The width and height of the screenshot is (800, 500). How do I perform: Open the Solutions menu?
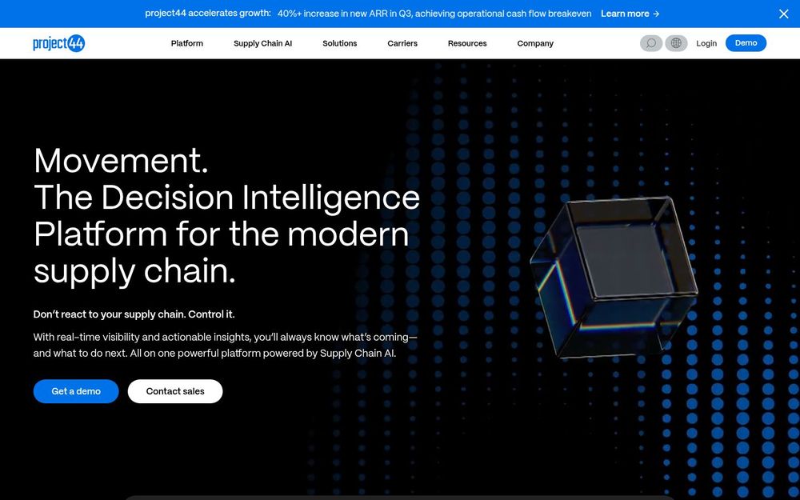tap(340, 43)
